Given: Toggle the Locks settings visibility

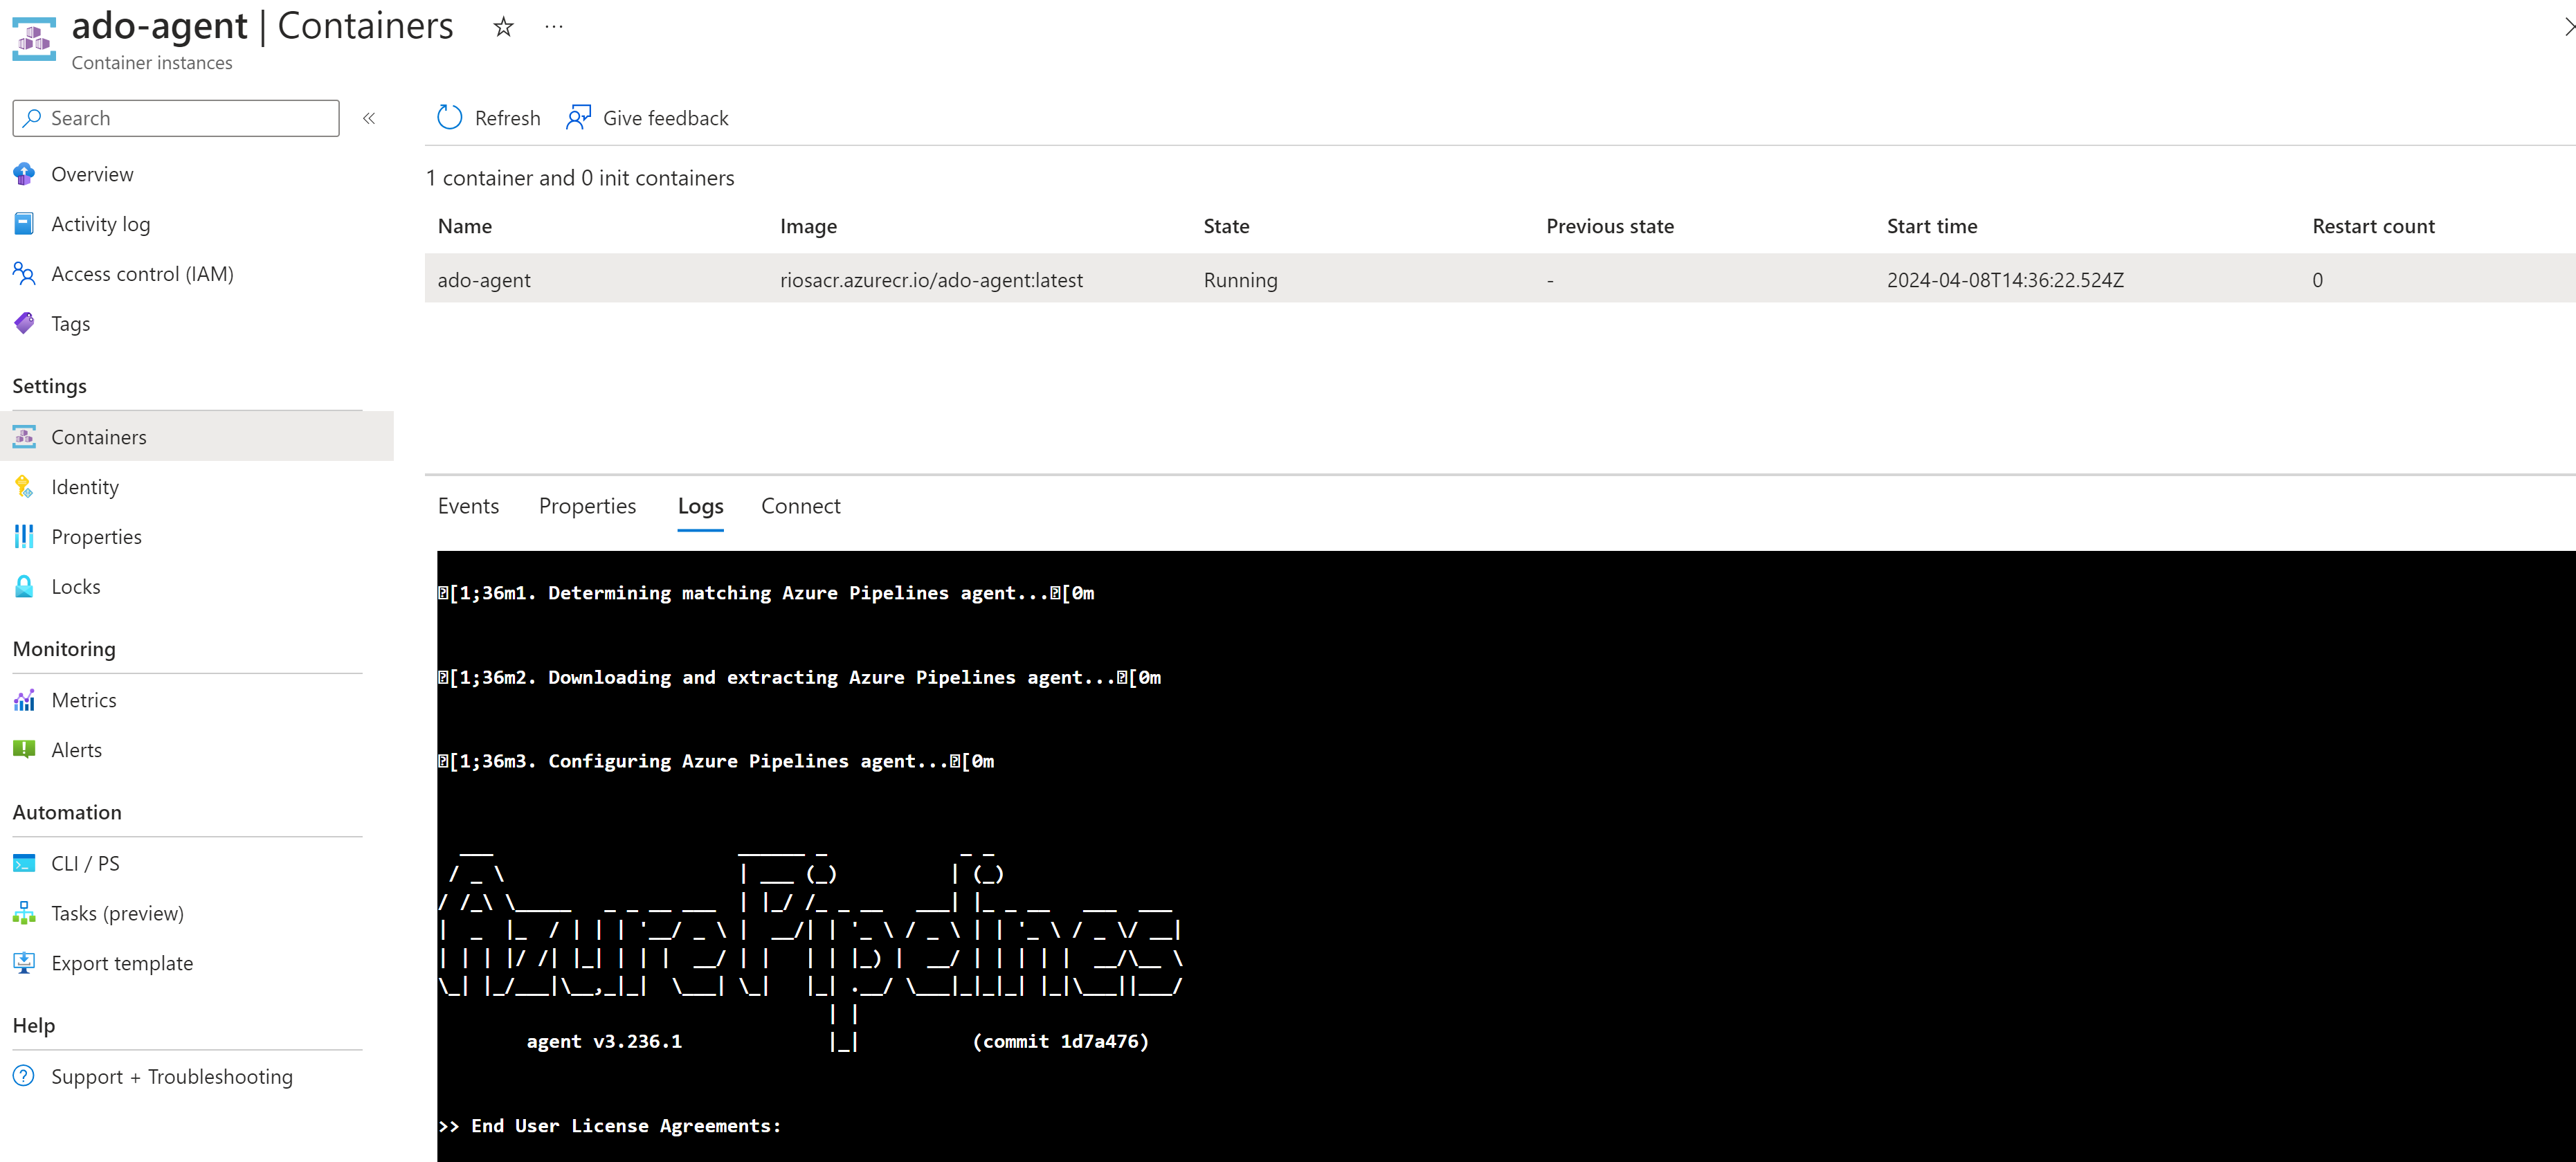Looking at the screenshot, I should pyautogui.click(x=75, y=587).
